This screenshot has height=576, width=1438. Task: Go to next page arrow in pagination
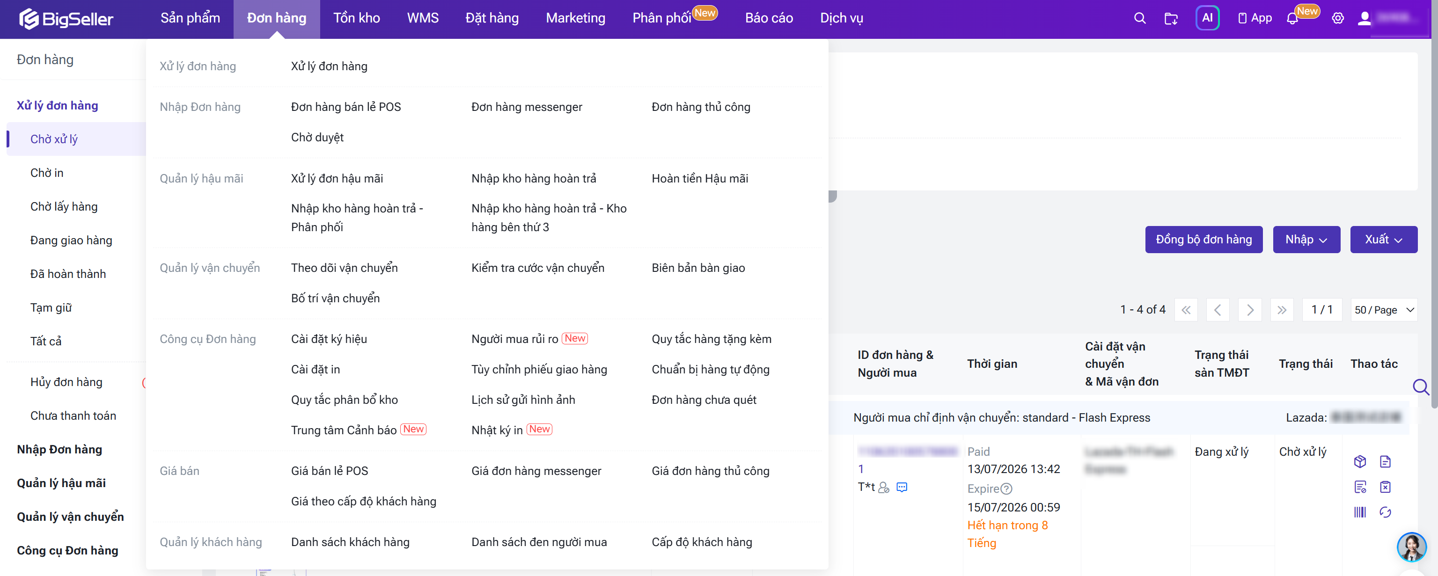1249,310
